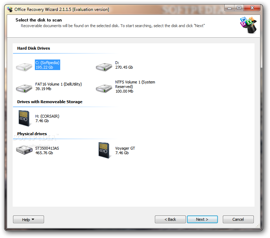Maximize the Office Recovery Wizard window

[239, 8]
